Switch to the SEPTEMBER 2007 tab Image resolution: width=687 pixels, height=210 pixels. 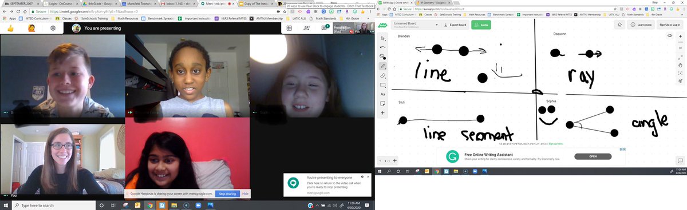[x=22, y=3]
